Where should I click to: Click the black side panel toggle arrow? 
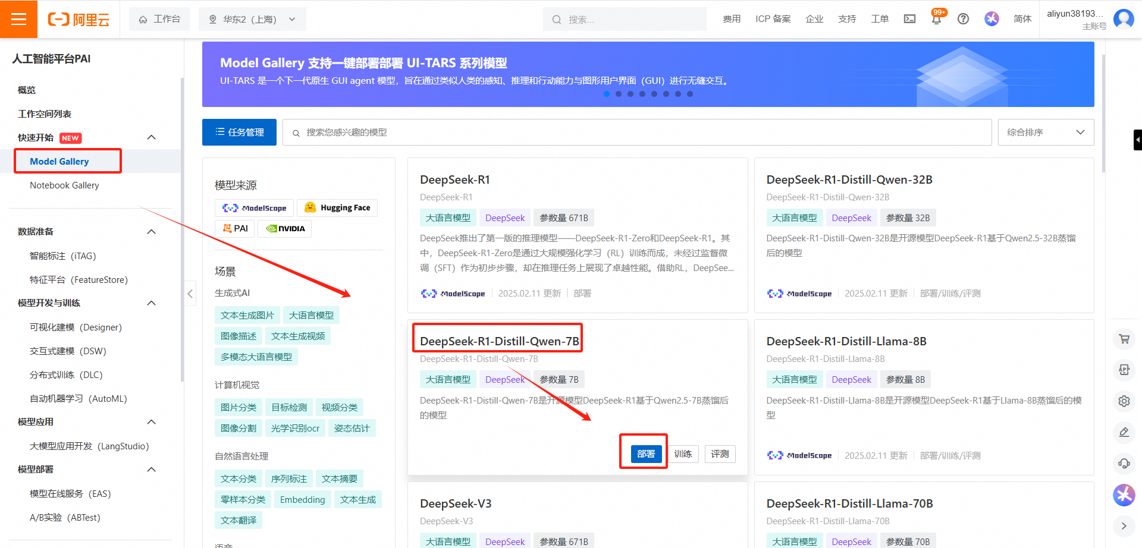pyautogui.click(x=1137, y=140)
